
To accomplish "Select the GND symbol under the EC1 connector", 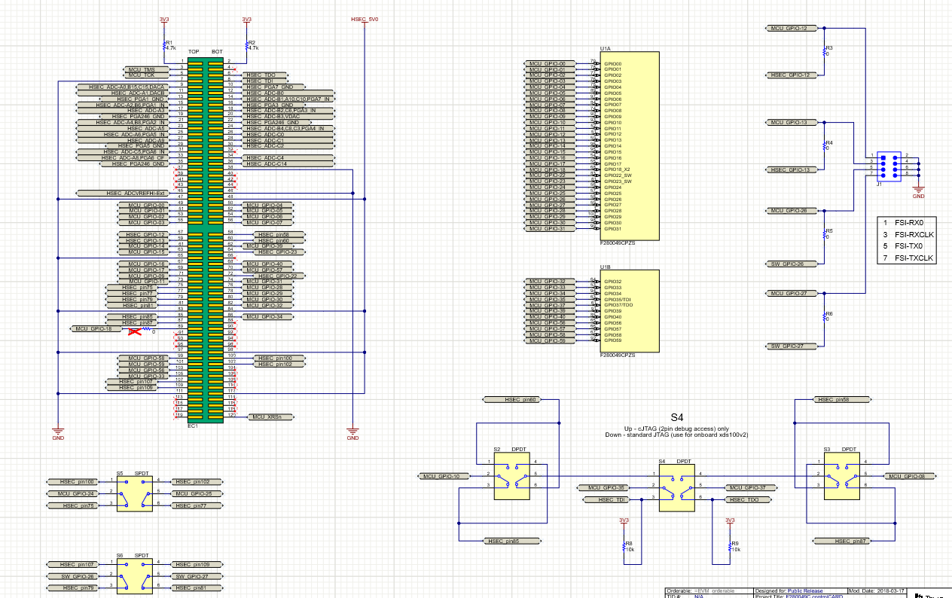I will (352, 431).
